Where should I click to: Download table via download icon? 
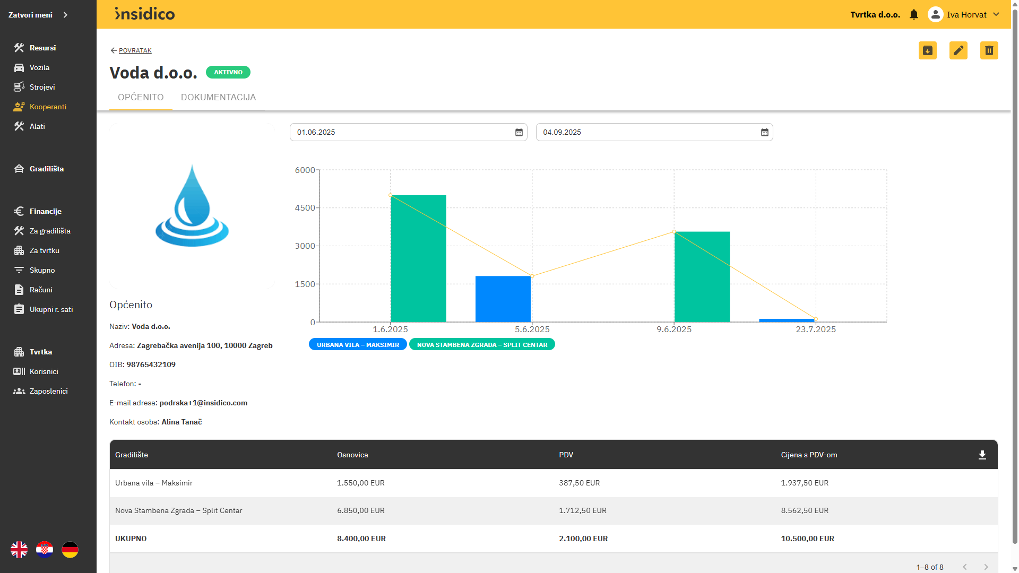pos(982,455)
